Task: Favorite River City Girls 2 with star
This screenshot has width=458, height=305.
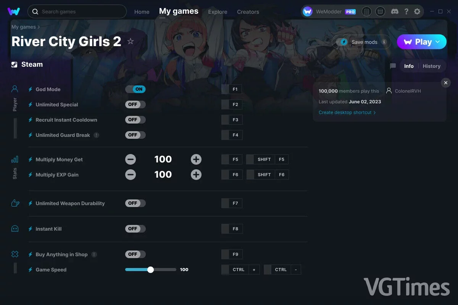Action: pyautogui.click(x=131, y=41)
